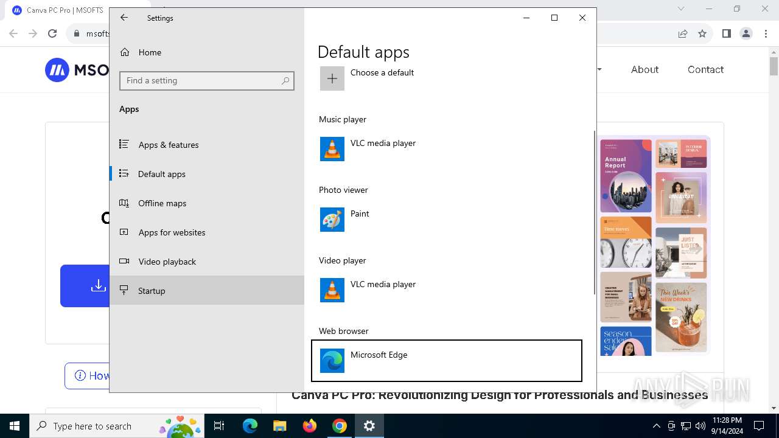Open Offline maps settings
Screen dimensions: 779x438
click(x=207, y=203)
